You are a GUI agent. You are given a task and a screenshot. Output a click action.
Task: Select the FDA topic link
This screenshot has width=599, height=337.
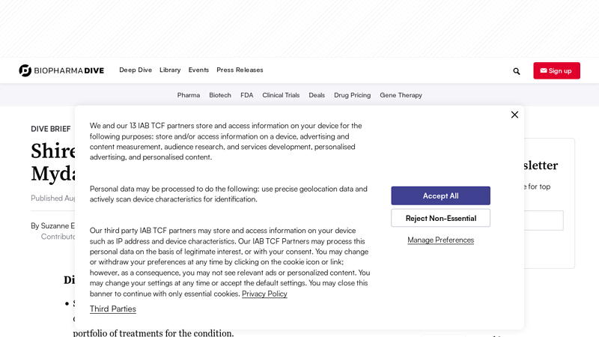pos(247,95)
